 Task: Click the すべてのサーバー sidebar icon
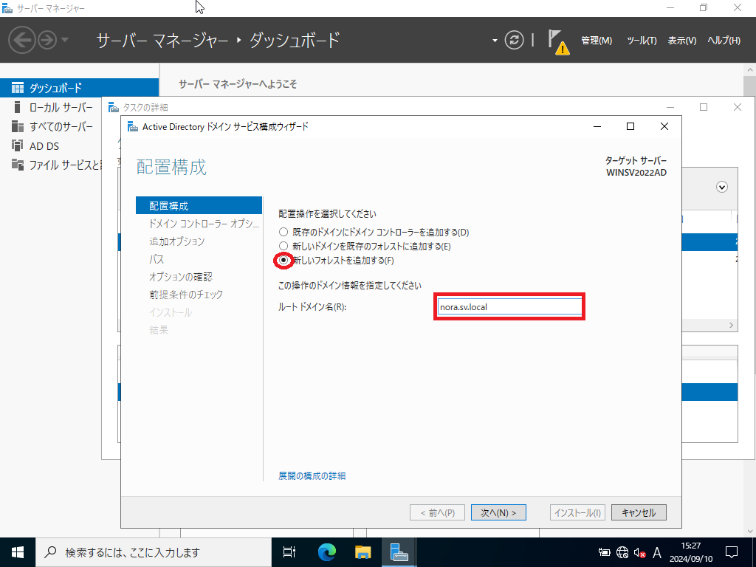point(18,126)
